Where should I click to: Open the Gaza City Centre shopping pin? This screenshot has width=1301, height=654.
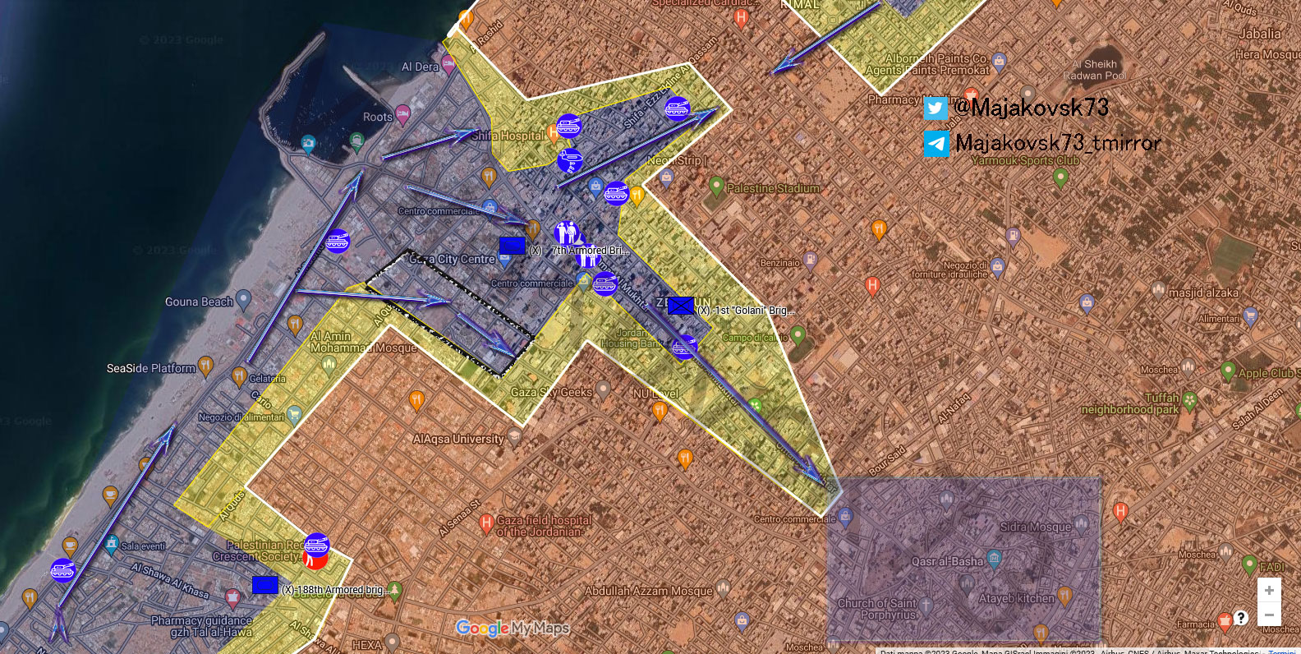click(x=505, y=260)
